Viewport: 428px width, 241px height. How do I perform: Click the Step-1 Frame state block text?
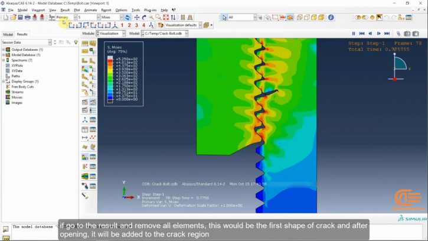click(385, 46)
